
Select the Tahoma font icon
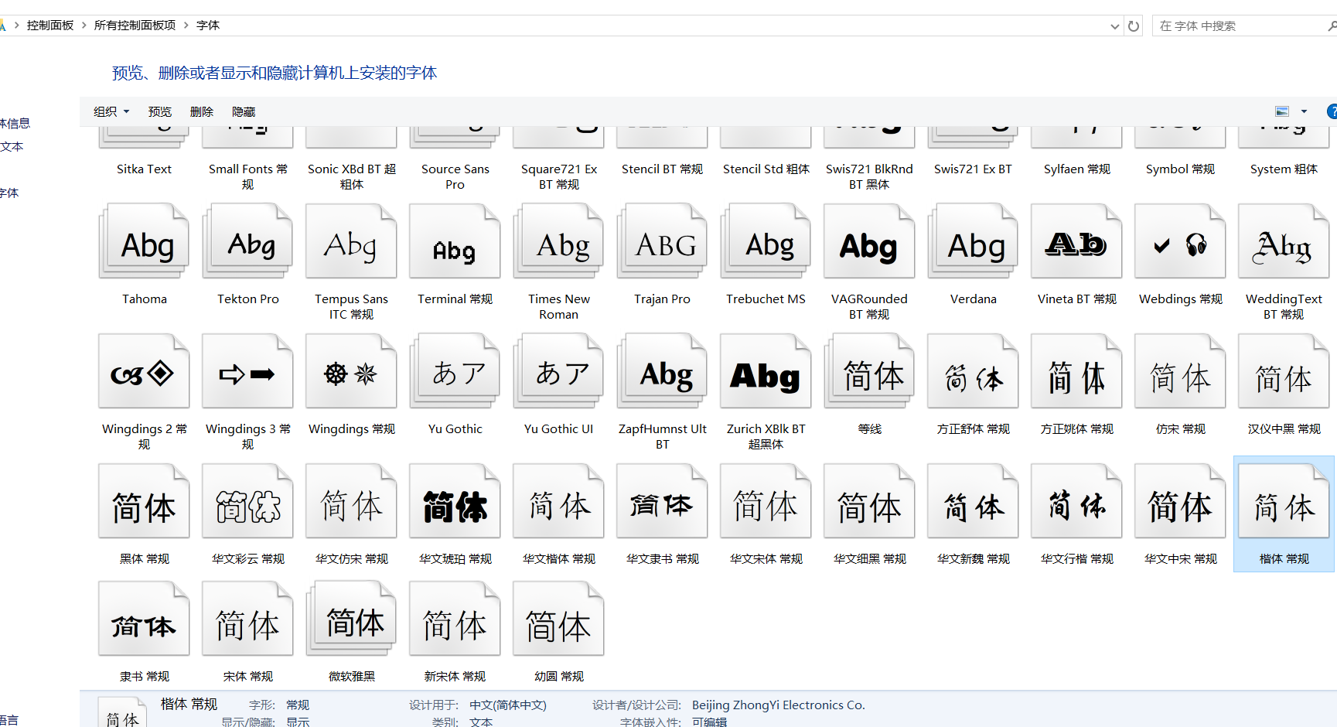tap(144, 241)
